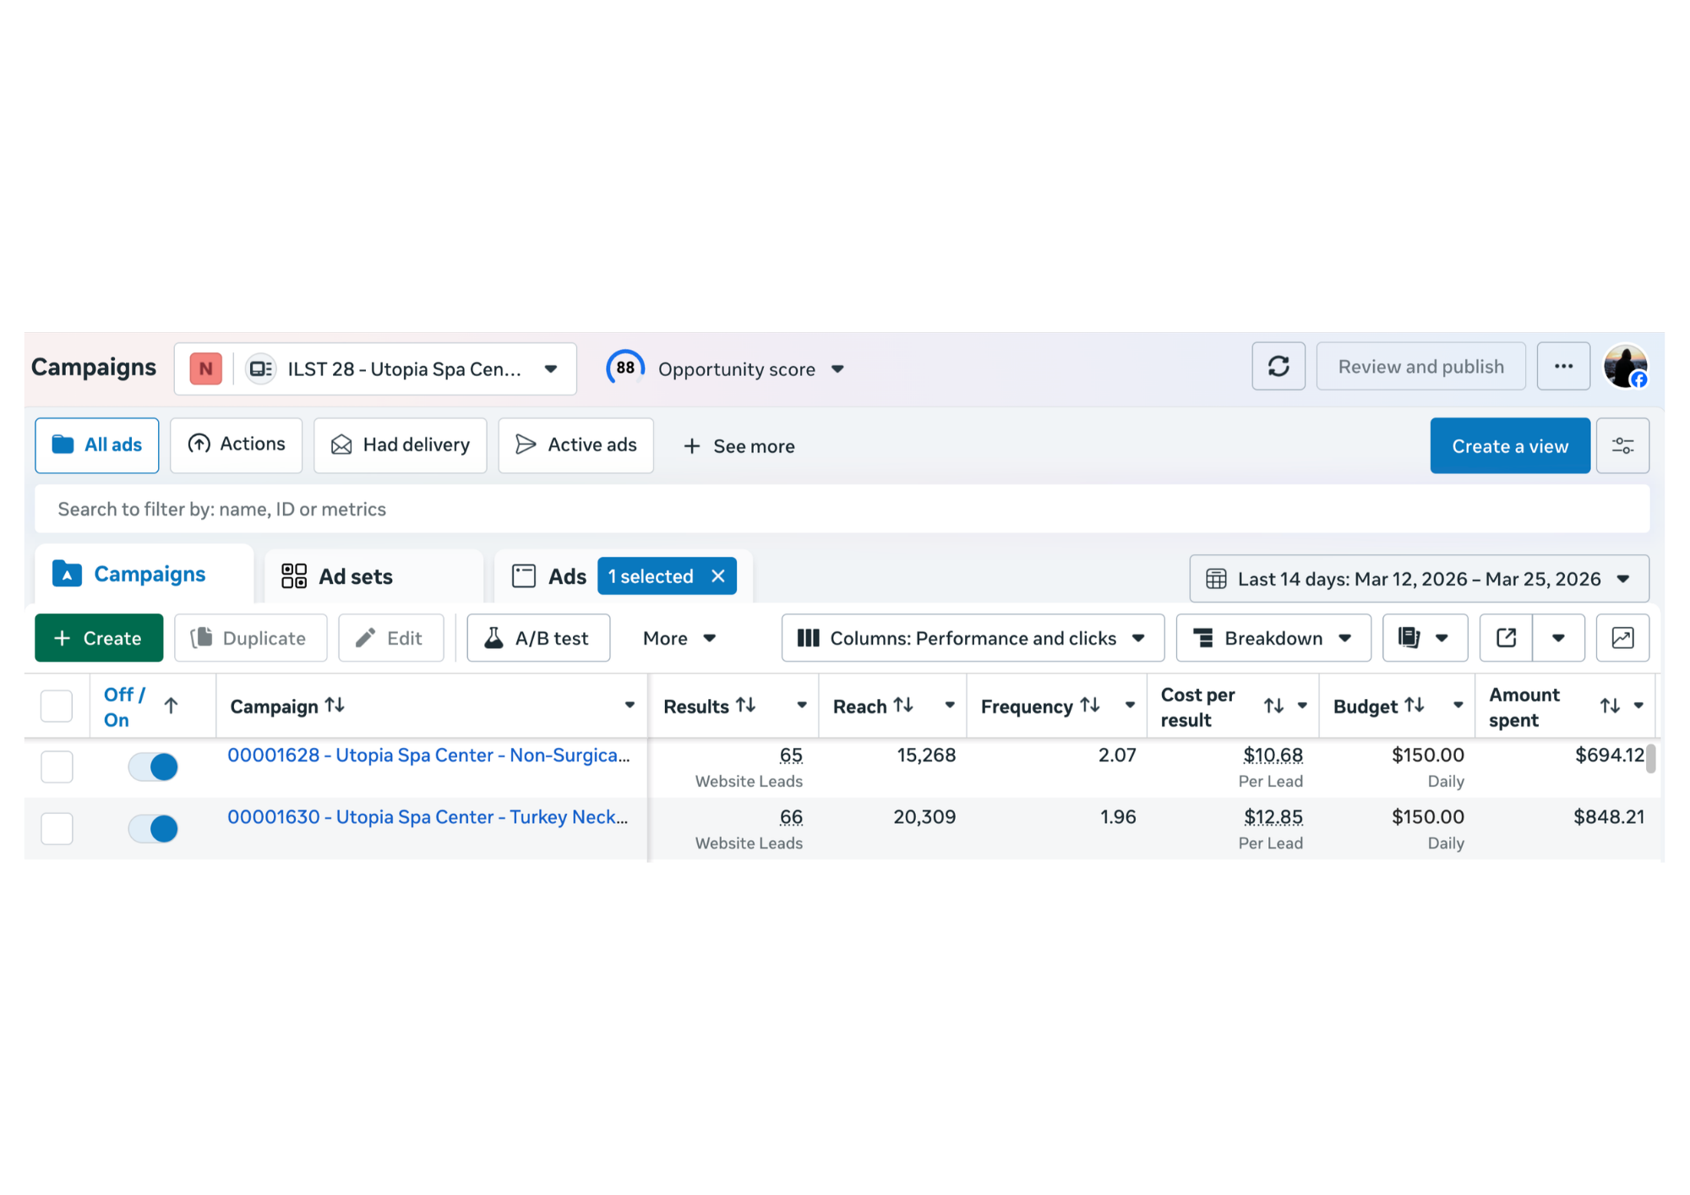The width and height of the screenshot is (1690, 1195).
Task: Click the green Create button
Action: [x=98, y=638]
